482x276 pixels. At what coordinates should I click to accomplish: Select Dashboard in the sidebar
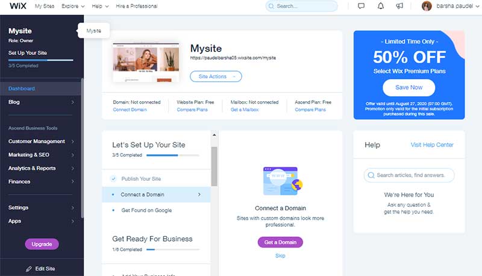(40, 89)
